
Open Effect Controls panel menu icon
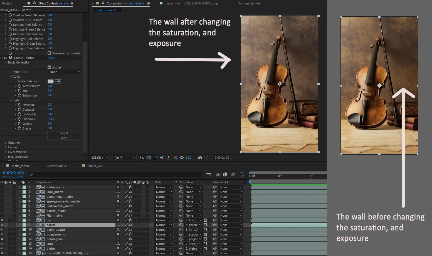click(x=72, y=3)
